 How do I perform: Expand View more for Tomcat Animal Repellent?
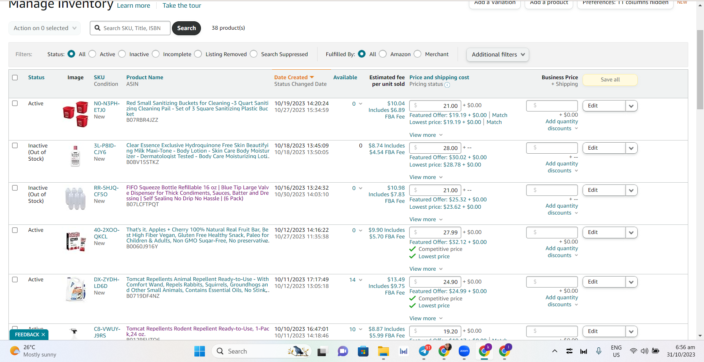[426, 318]
